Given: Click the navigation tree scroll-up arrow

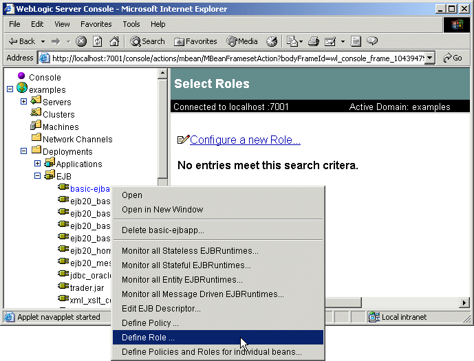Looking at the screenshot, I should point(162,74).
